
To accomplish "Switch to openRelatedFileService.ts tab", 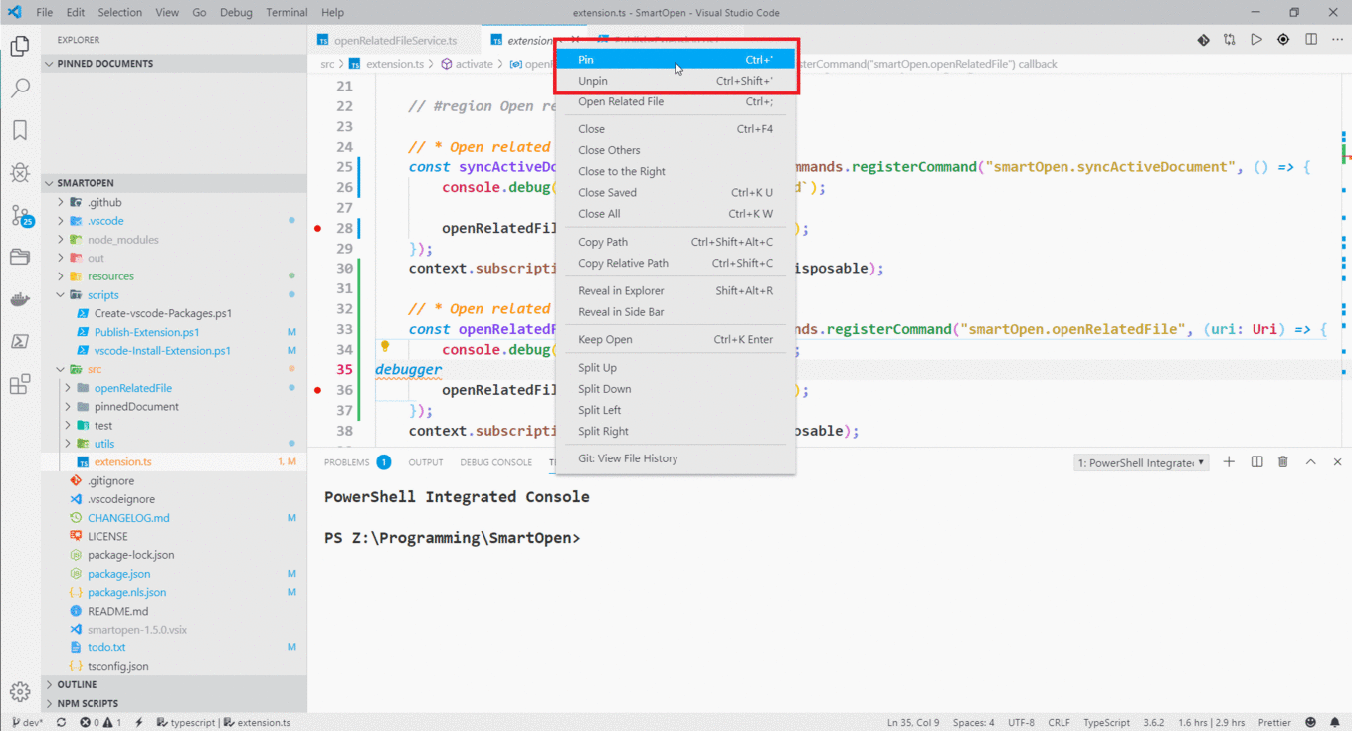I will tap(393, 40).
